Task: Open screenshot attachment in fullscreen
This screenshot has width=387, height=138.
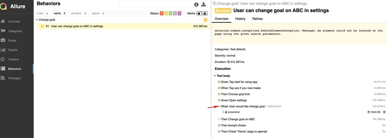Action: click(x=384, y=112)
